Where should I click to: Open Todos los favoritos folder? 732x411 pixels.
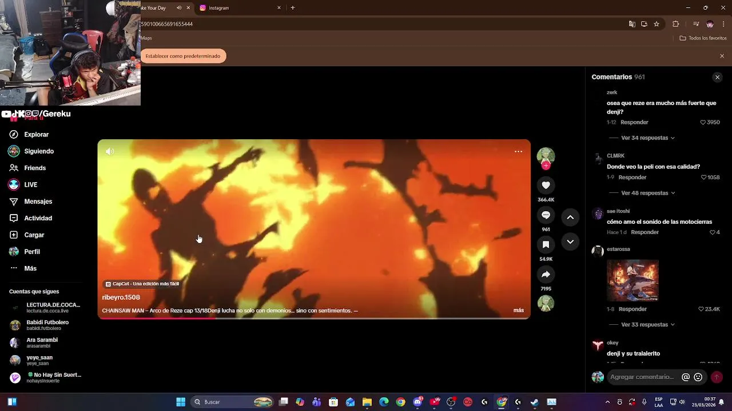point(703,38)
